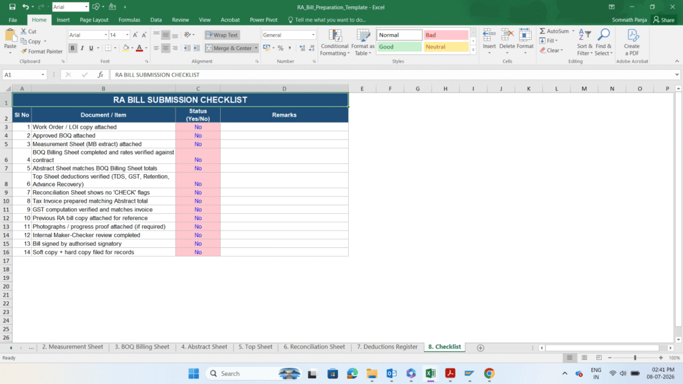Click the Find & Select magnifier icon
Screen dimensions: 683x384
pyautogui.click(x=603, y=35)
